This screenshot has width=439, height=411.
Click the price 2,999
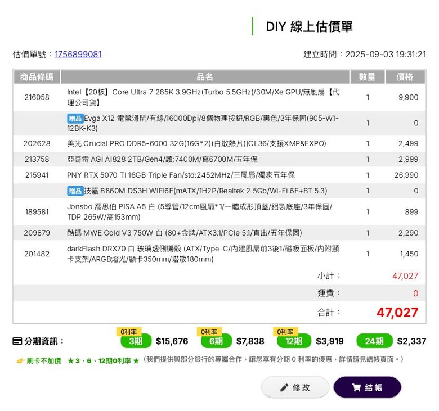(x=409, y=159)
